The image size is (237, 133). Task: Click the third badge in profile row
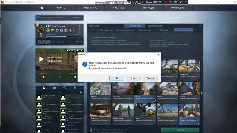pos(57,30)
